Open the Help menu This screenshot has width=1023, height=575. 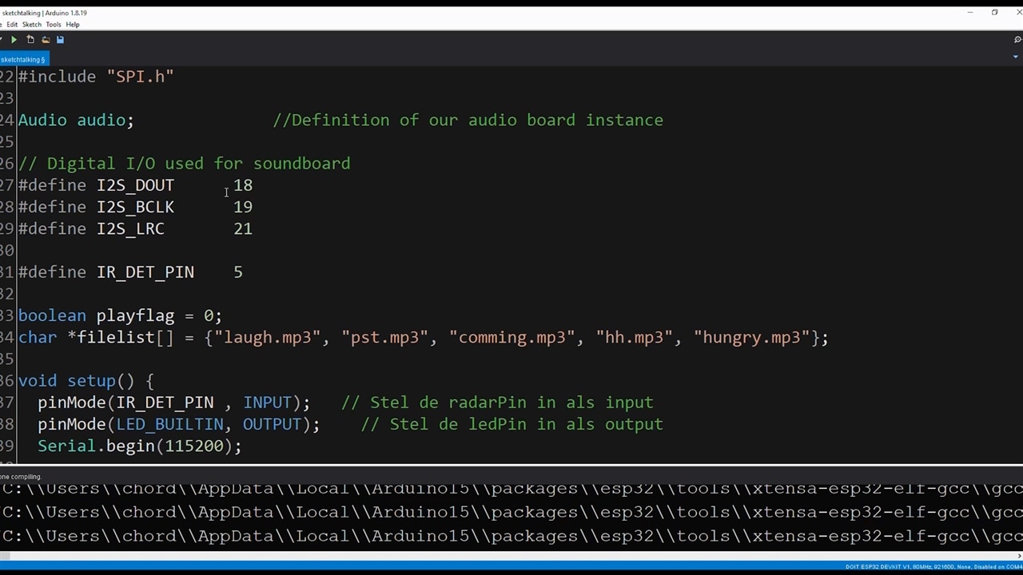(73, 25)
